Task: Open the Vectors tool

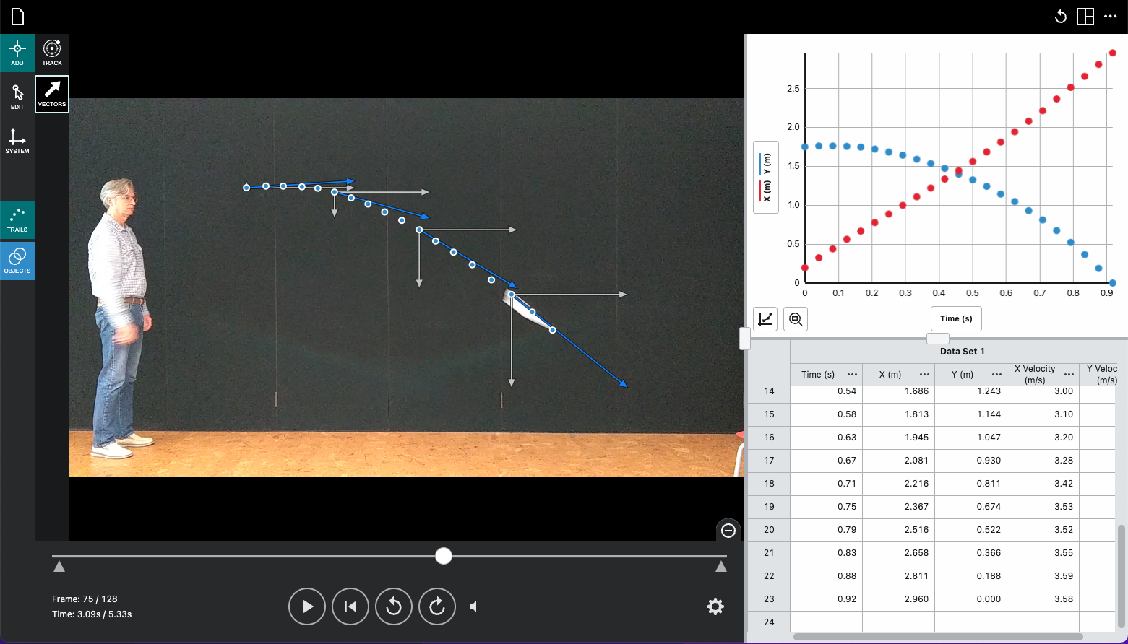Action: tap(52, 94)
